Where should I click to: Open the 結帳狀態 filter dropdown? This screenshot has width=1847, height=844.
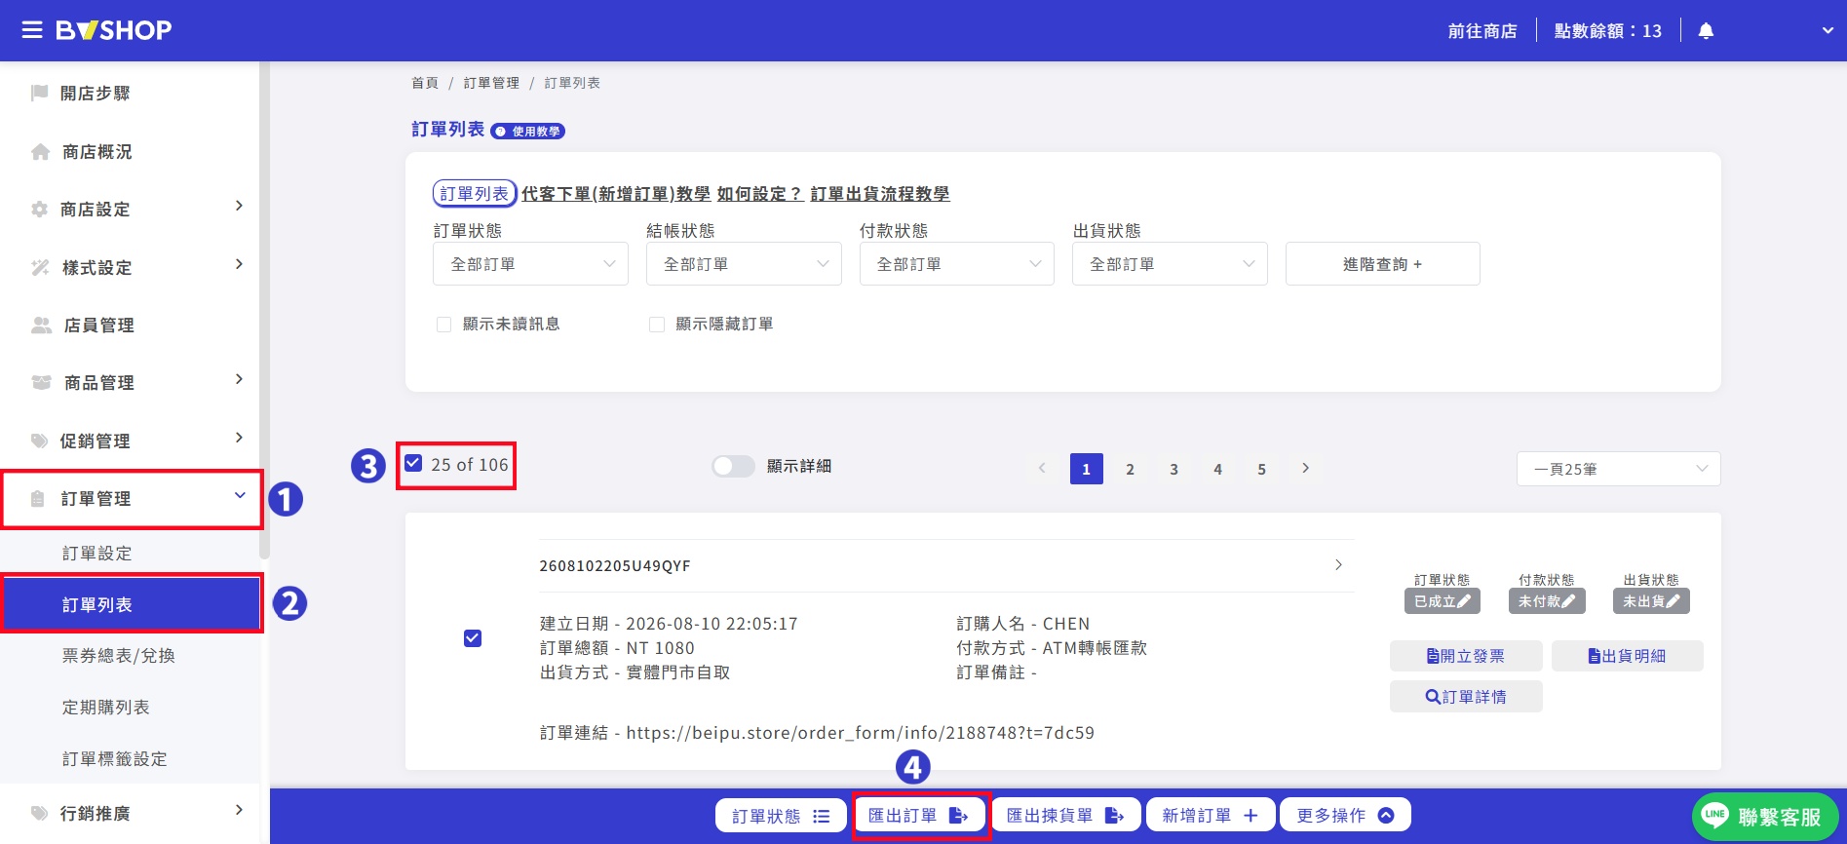pos(744,264)
